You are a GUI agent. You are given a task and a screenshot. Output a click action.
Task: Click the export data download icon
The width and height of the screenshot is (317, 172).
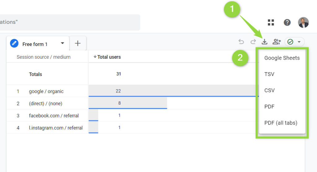tap(264, 42)
